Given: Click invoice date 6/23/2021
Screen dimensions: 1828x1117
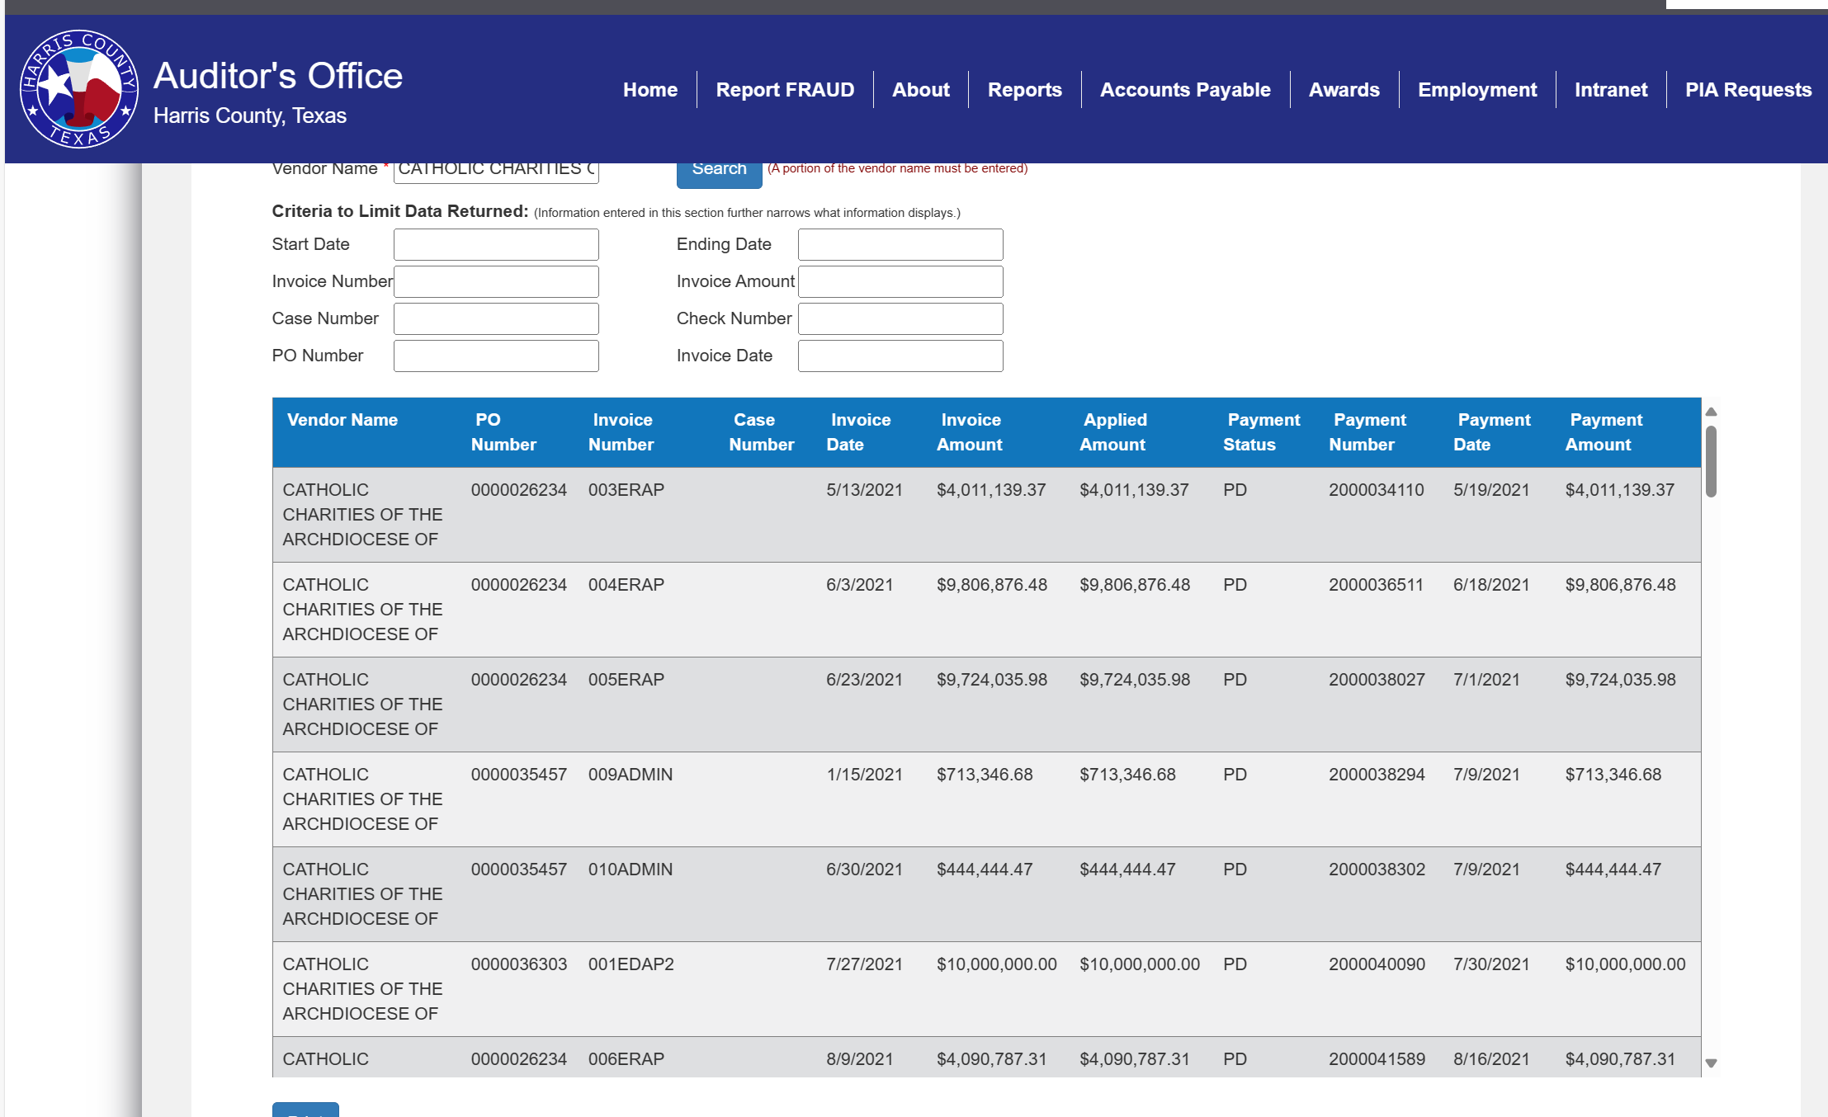Looking at the screenshot, I should (x=865, y=680).
